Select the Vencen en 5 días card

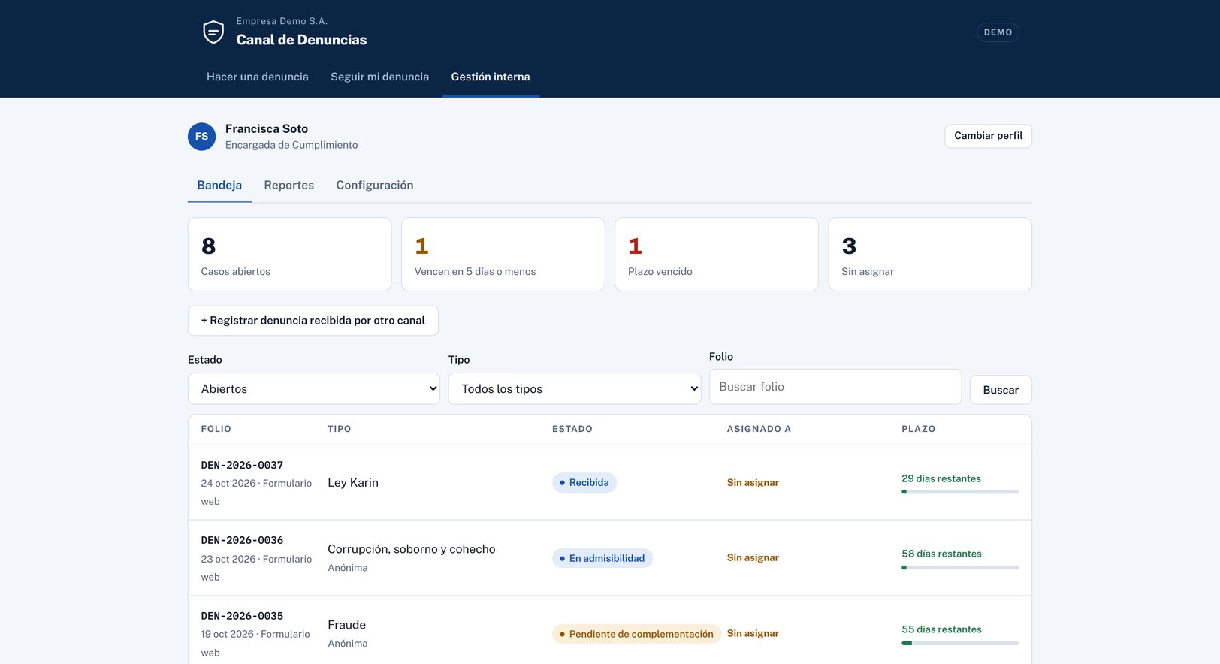click(503, 255)
